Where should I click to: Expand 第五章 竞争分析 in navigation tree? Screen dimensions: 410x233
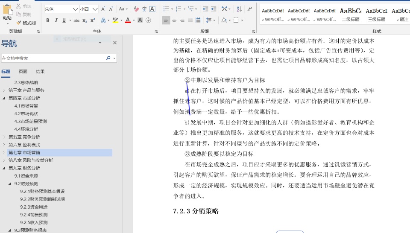[4, 137]
